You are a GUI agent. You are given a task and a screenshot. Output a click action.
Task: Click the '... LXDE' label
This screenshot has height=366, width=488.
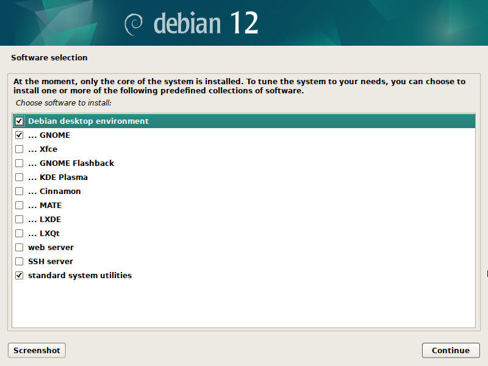point(45,219)
